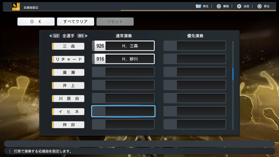The width and height of the screenshot is (279, 157).
Task: Open song slot 916 H.砂川
Action: coord(123,59)
